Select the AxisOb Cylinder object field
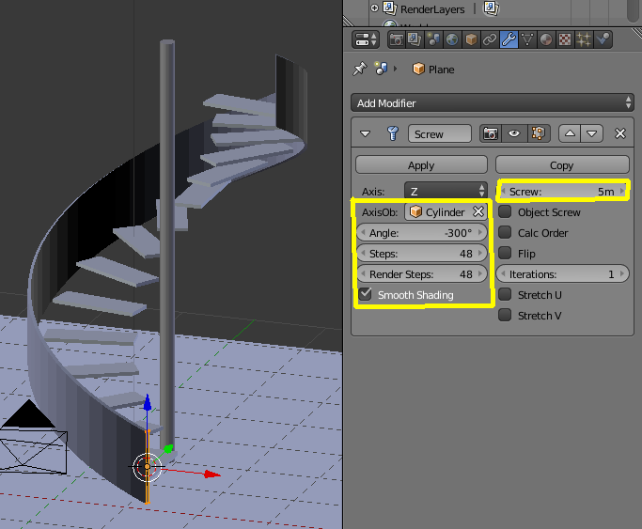Image resolution: width=642 pixels, height=529 pixels. (x=439, y=212)
